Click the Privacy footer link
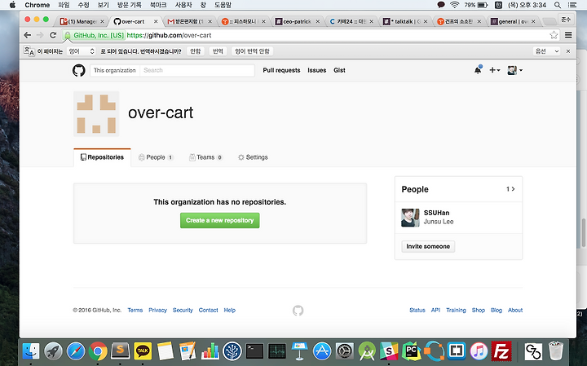The height and width of the screenshot is (366, 587). coord(157,311)
